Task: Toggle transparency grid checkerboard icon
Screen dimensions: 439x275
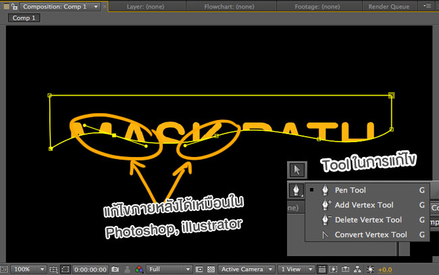Action: click(211, 270)
